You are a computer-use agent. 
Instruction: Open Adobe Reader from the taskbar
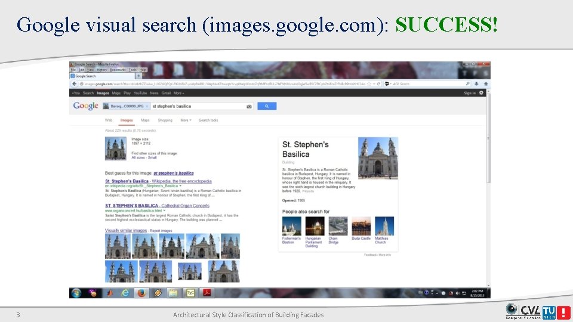(x=207, y=293)
